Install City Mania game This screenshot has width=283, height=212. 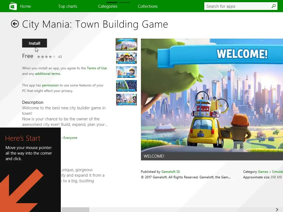click(35, 43)
